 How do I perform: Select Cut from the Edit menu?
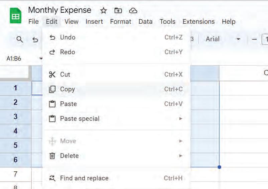coord(65,75)
